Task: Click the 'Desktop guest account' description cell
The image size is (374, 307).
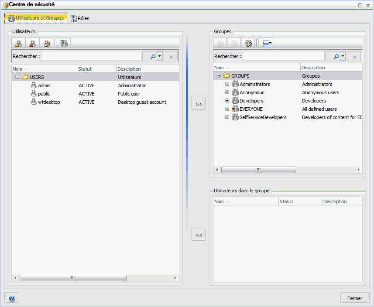Action: click(142, 102)
